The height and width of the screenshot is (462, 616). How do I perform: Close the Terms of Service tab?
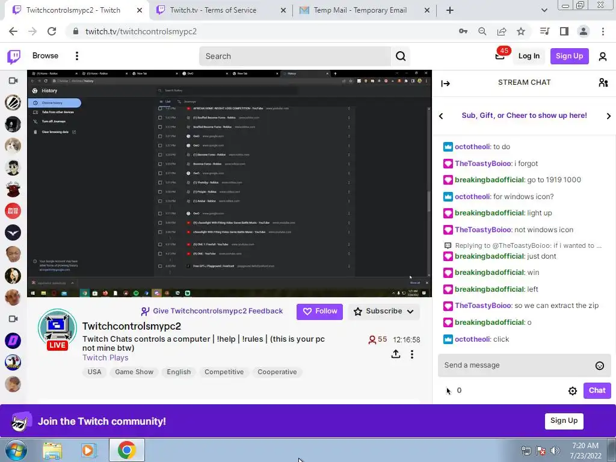283,10
